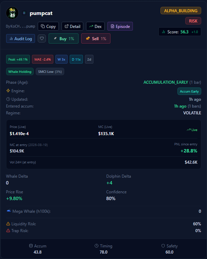207x259 pixels.
Task: Click the Entered accum 1h ago value
Action: (180, 106)
